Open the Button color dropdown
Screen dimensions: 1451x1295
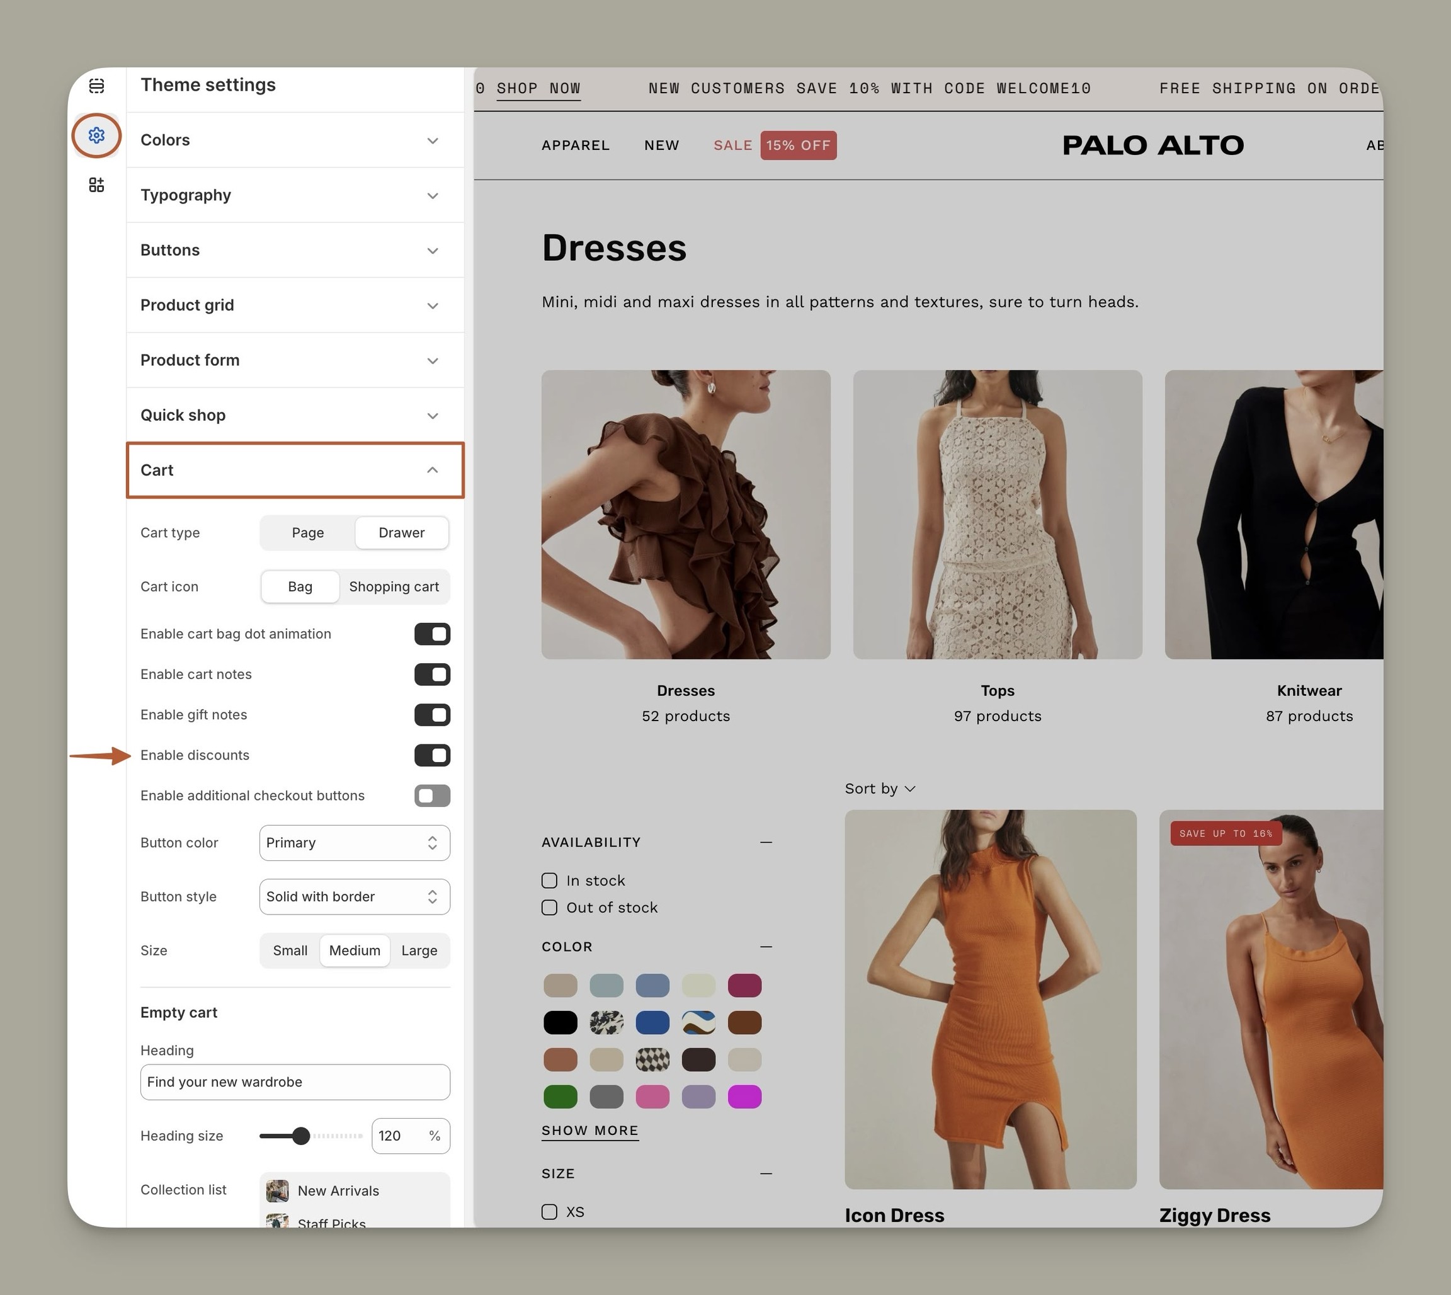click(x=354, y=843)
